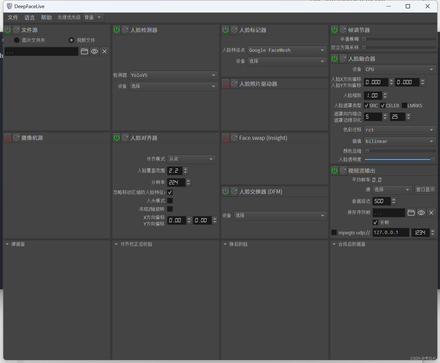Collapse the 换后的脸 preview panel
This screenshot has height=363, width=440.
tap(225, 244)
